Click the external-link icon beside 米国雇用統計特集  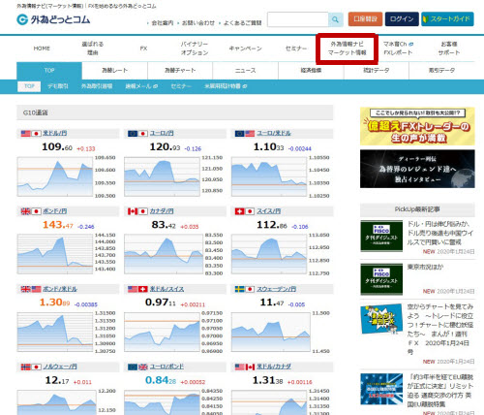[x=245, y=86]
